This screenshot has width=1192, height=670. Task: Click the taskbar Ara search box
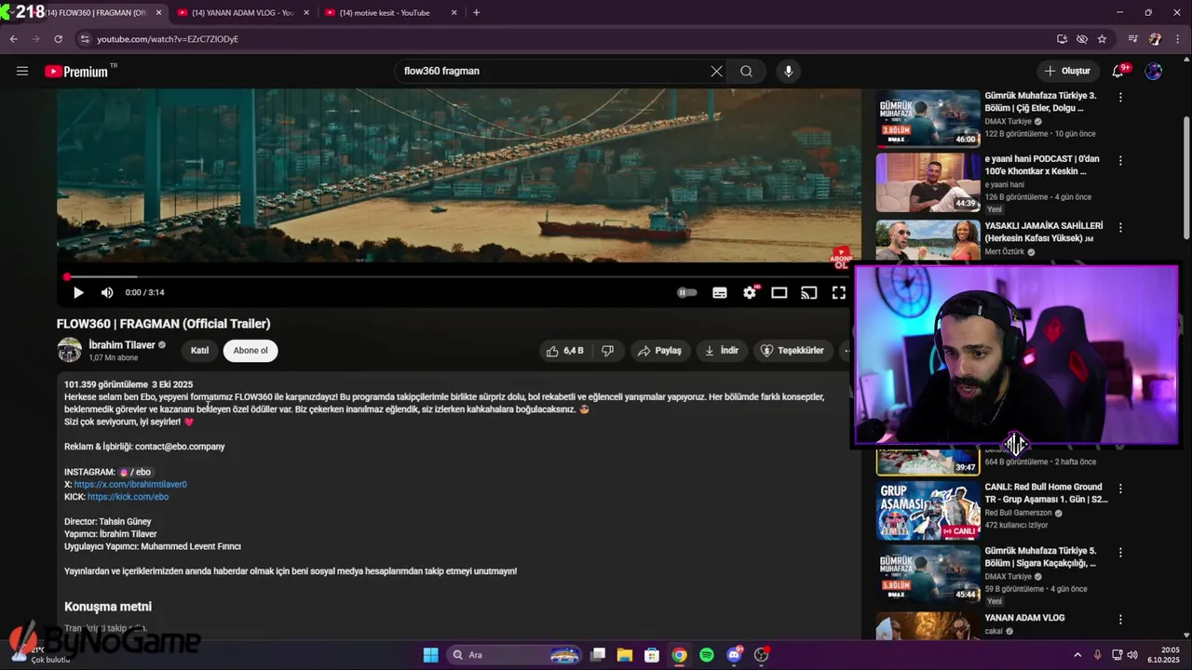coord(515,655)
